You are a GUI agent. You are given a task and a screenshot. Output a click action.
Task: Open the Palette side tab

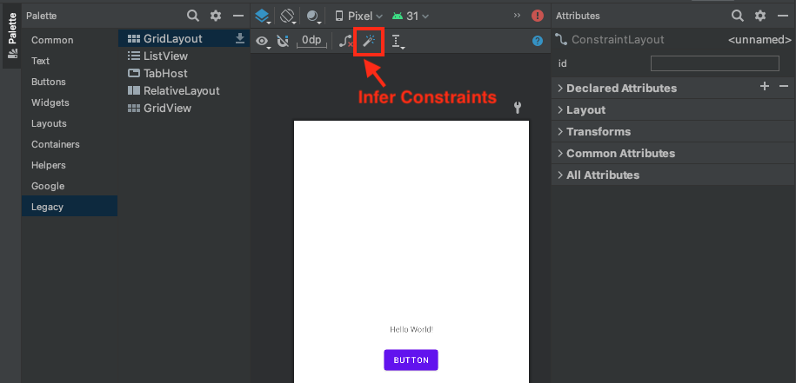(x=11, y=37)
